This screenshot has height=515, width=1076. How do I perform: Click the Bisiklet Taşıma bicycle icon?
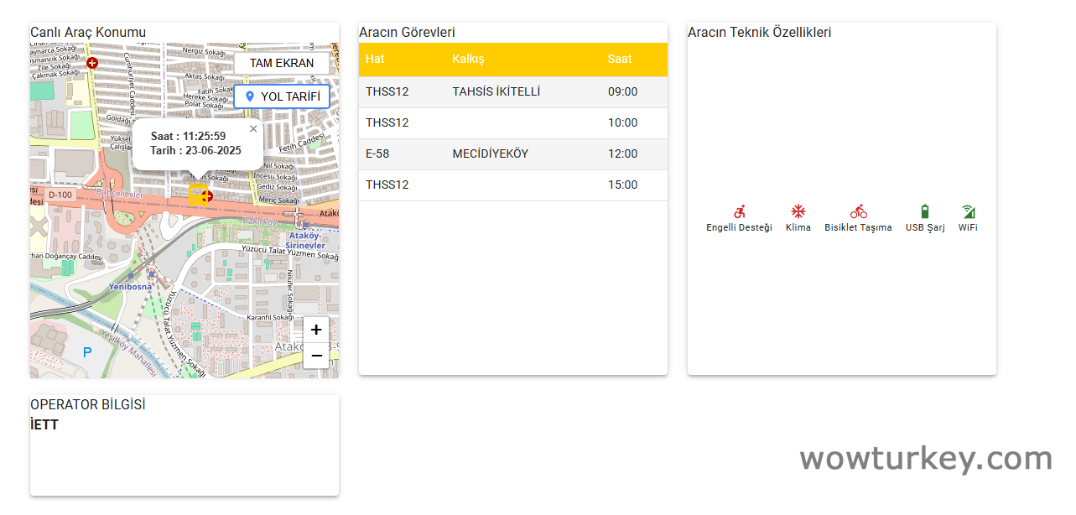[x=858, y=212]
